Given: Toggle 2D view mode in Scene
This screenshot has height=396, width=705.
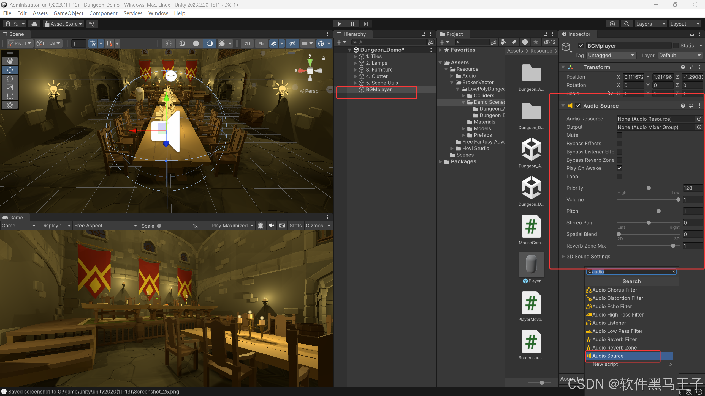Looking at the screenshot, I should (x=247, y=43).
